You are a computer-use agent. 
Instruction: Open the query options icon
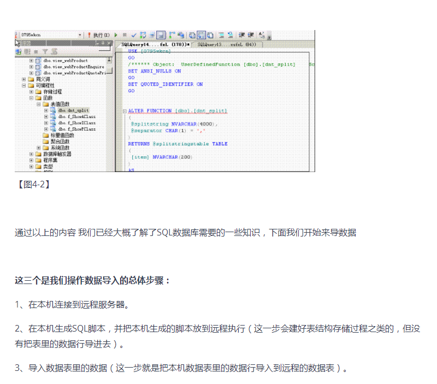(x=152, y=35)
